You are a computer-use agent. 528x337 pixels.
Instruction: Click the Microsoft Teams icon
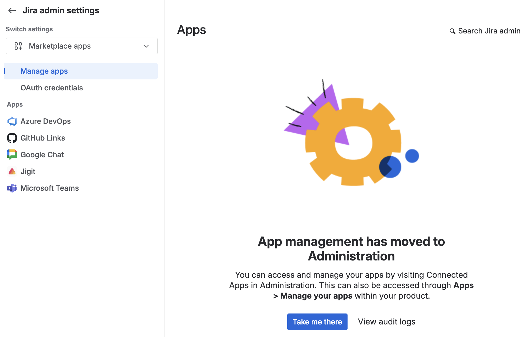click(12, 188)
